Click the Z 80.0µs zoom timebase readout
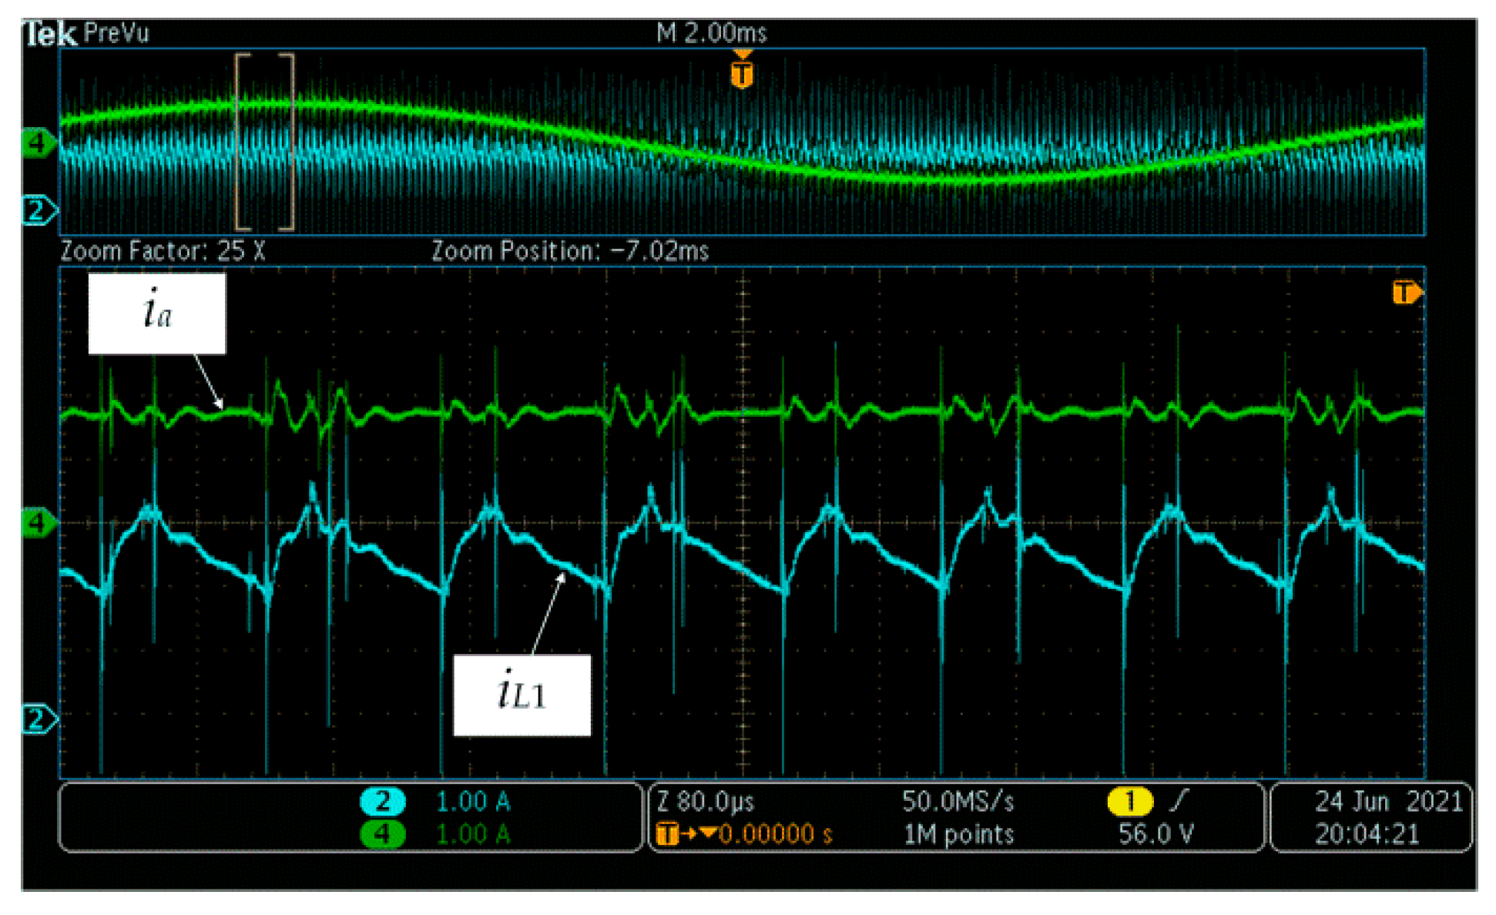 [705, 802]
